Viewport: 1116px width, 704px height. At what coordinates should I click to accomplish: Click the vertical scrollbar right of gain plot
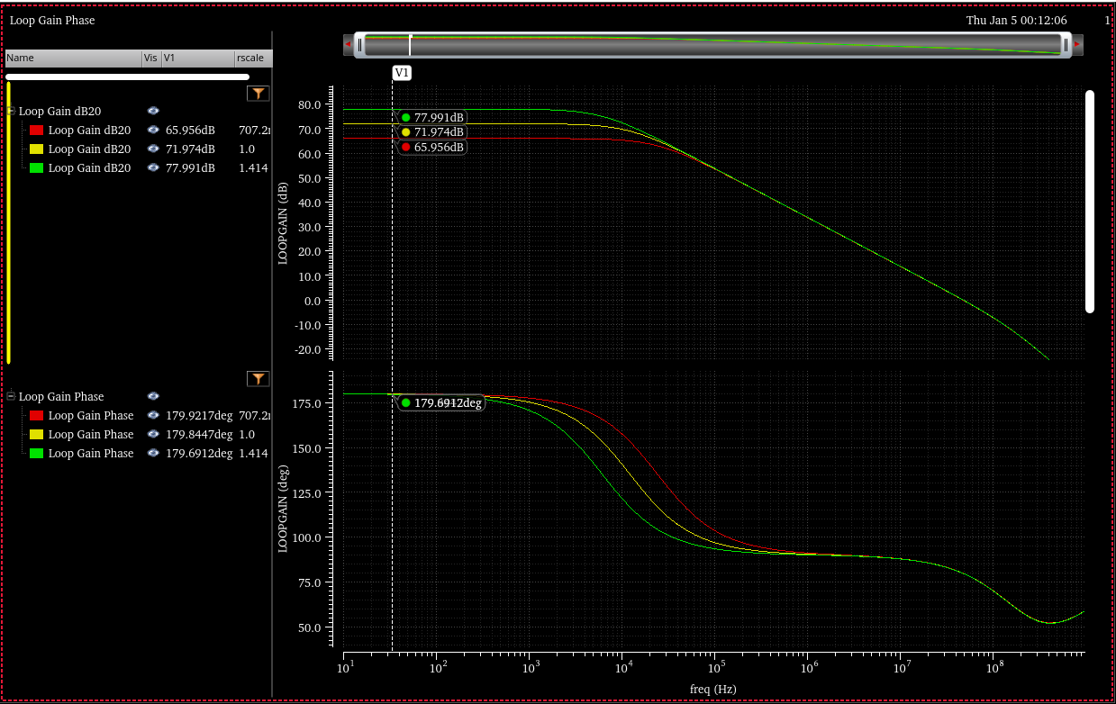tap(1089, 201)
